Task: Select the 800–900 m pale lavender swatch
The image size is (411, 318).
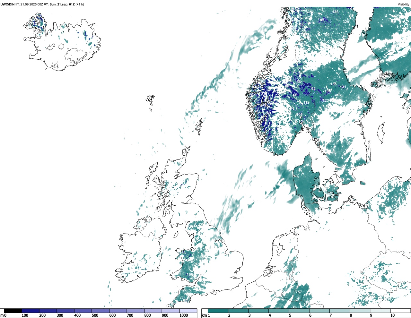Action: coord(153,311)
